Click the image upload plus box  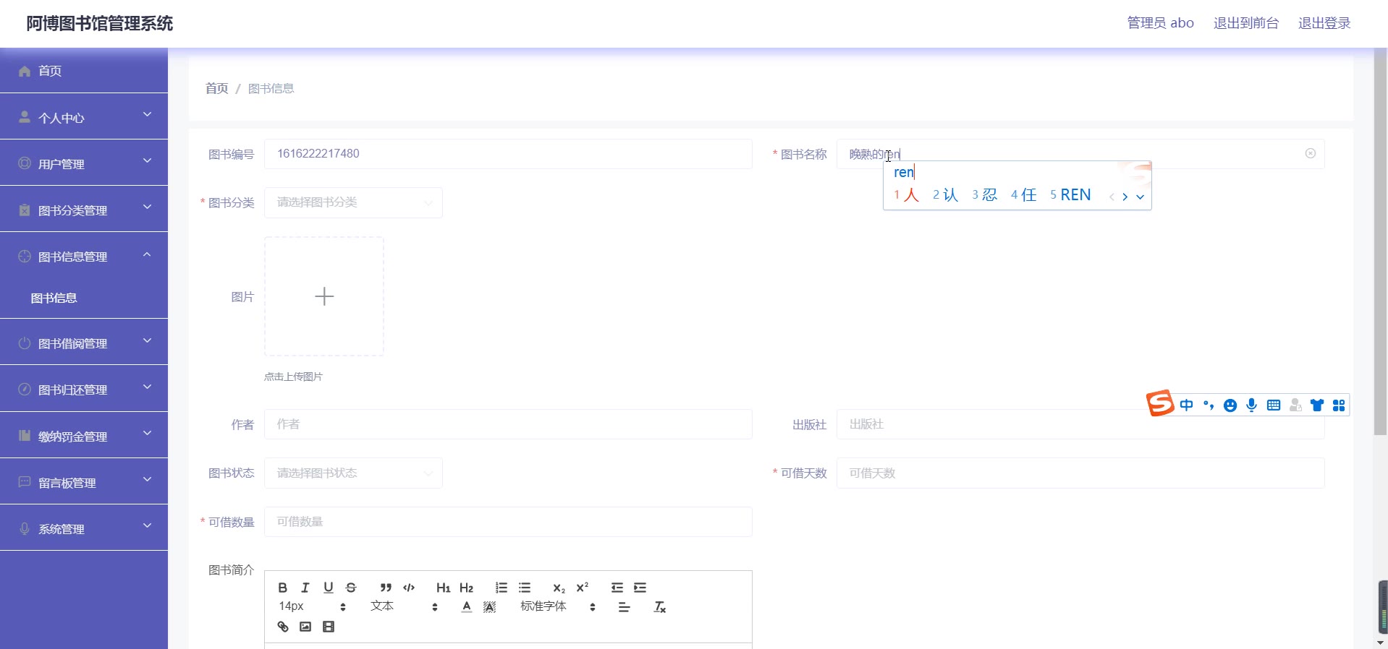(324, 296)
